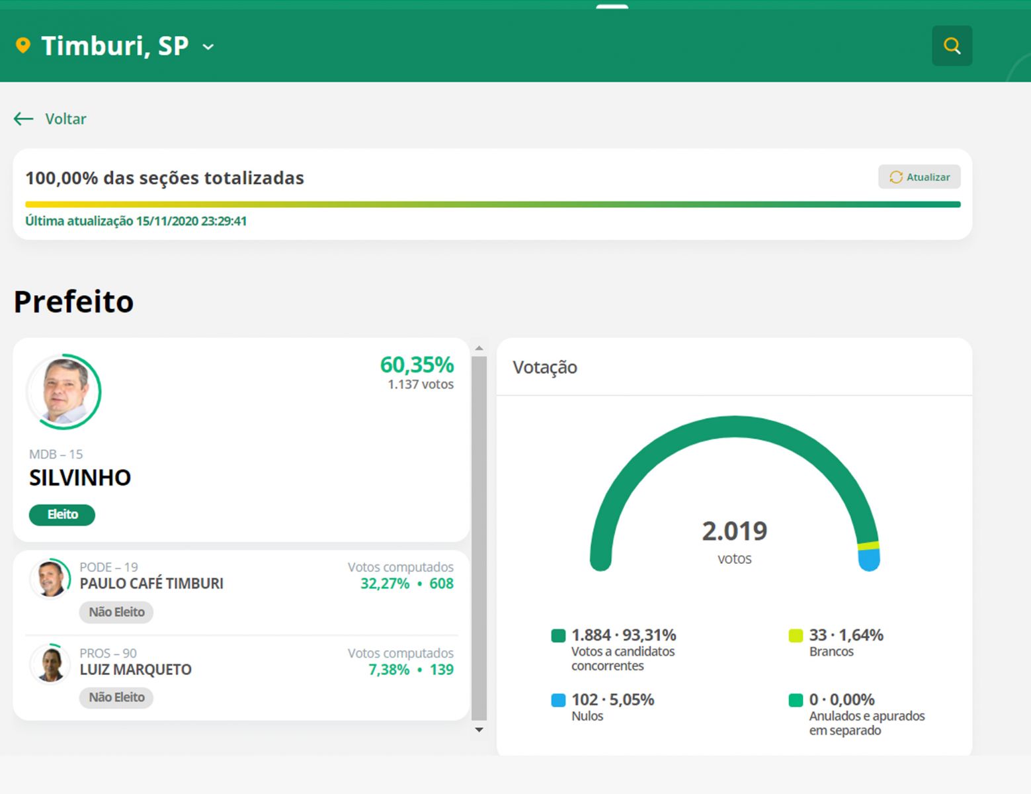The image size is (1031, 794).
Task: Click the Não Eleito badge for Luiz Marqueto
Action: click(x=116, y=697)
